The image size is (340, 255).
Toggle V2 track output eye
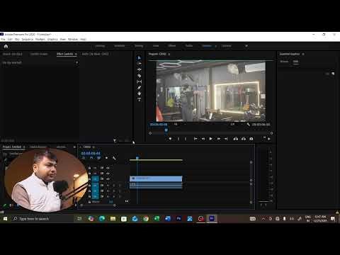[108, 174]
